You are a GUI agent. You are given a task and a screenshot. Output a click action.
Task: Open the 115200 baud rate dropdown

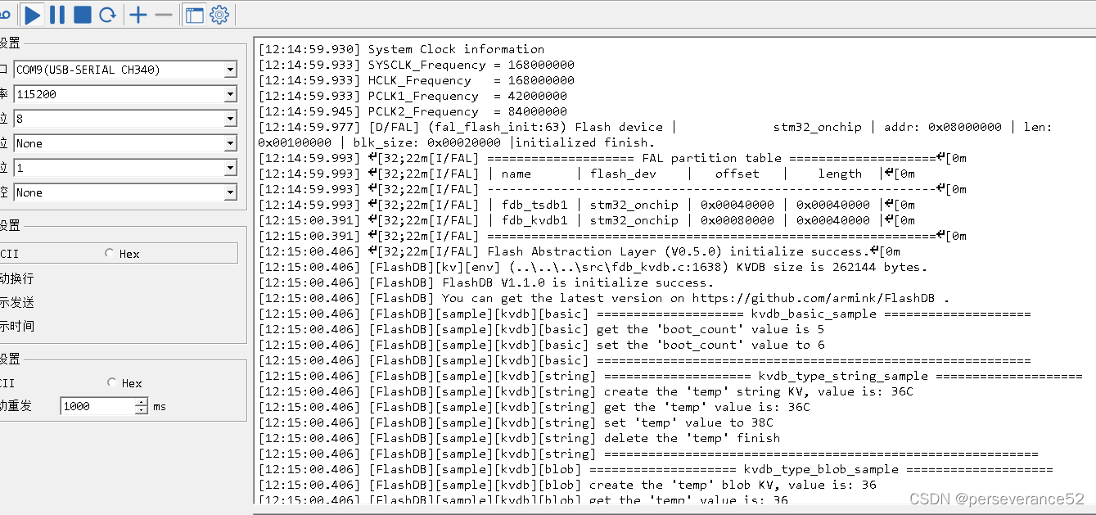tap(126, 94)
